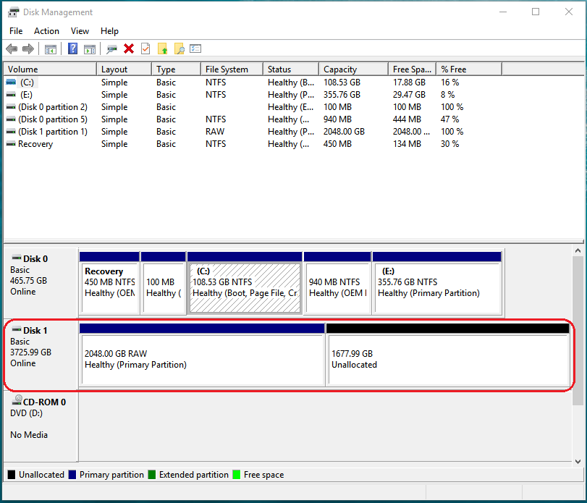Click the Disk Management title bar icon

pyautogui.click(x=13, y=12)
